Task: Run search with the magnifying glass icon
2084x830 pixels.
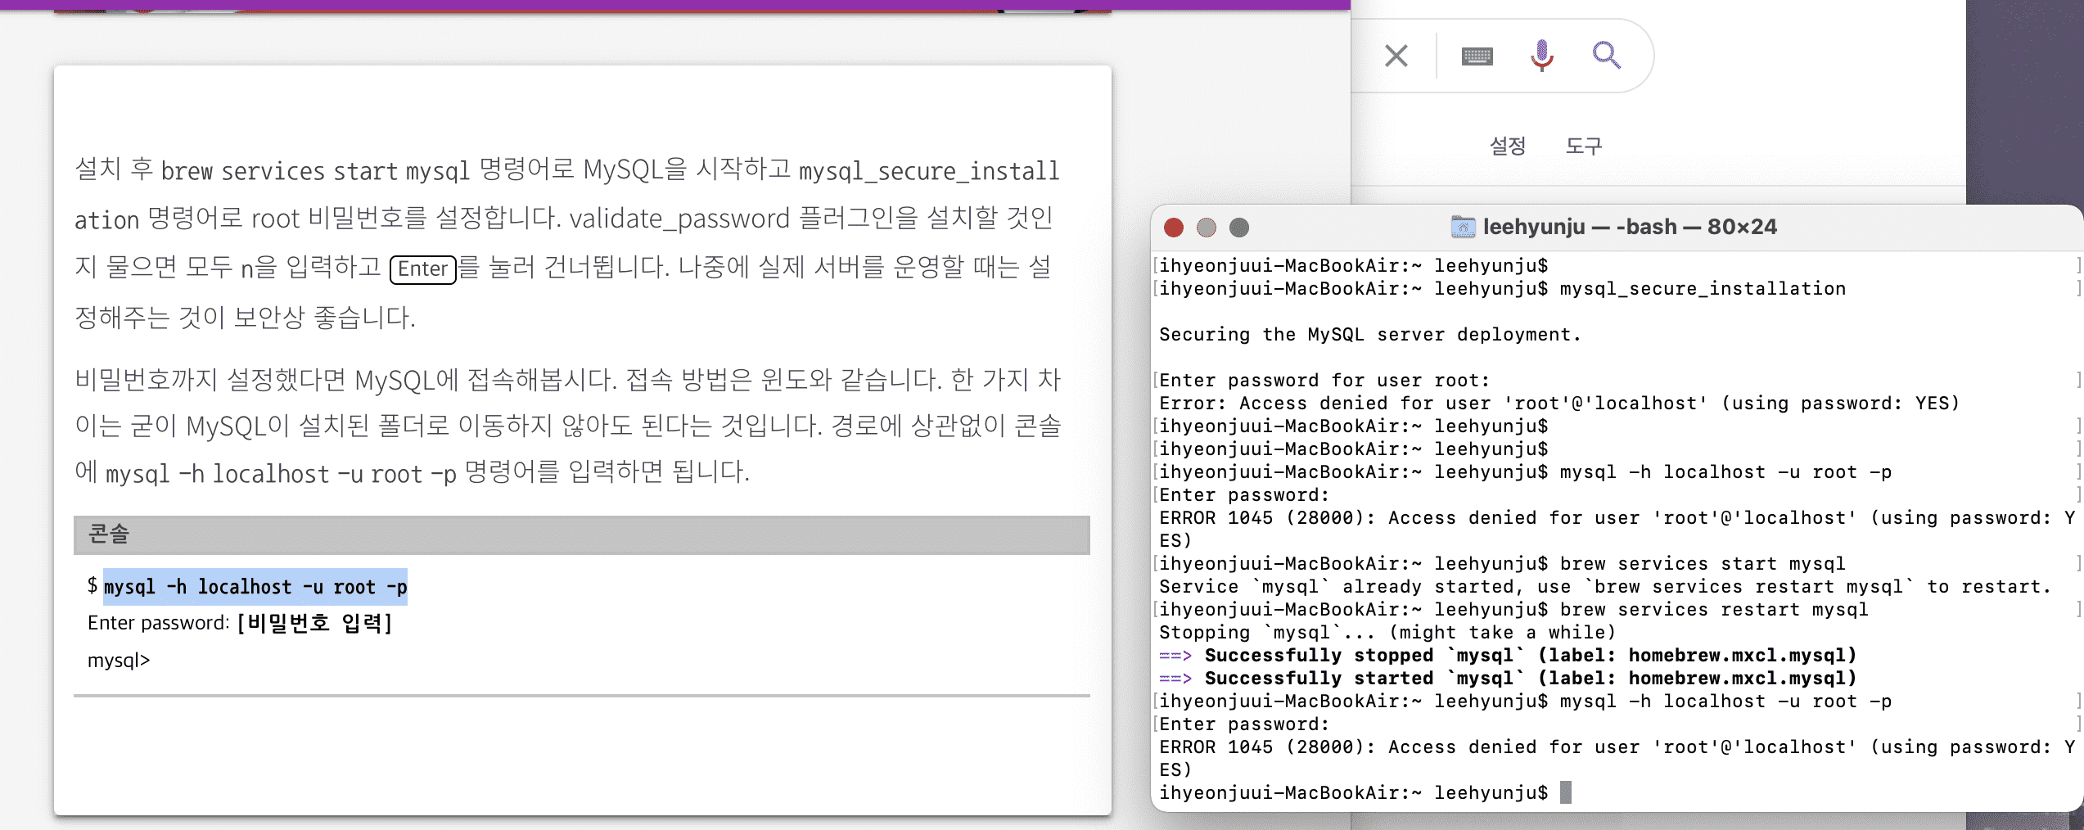Action: tap(1606, 55)
